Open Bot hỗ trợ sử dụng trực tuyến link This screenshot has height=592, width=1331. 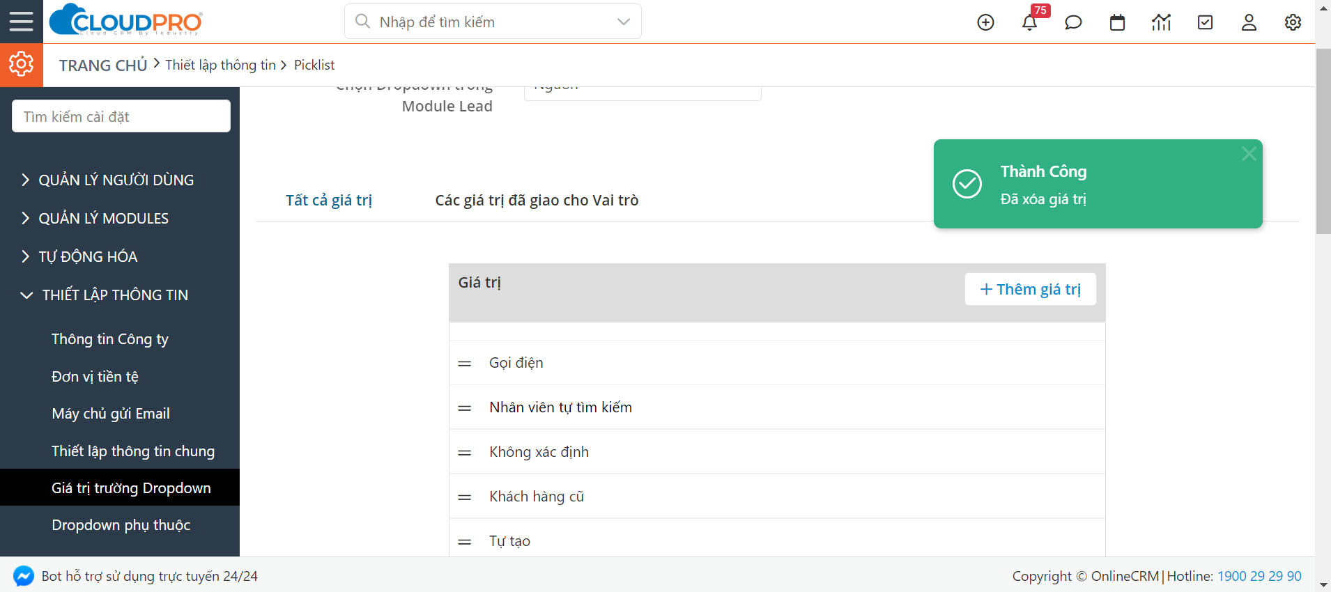click(x=150, y=576)
